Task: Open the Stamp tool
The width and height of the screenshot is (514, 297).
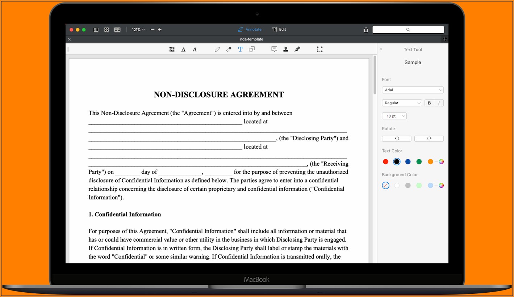Action: [285, 49]
